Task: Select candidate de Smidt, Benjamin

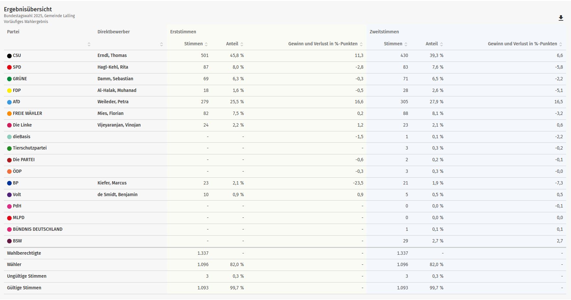Action: click(x=118, y=194)
